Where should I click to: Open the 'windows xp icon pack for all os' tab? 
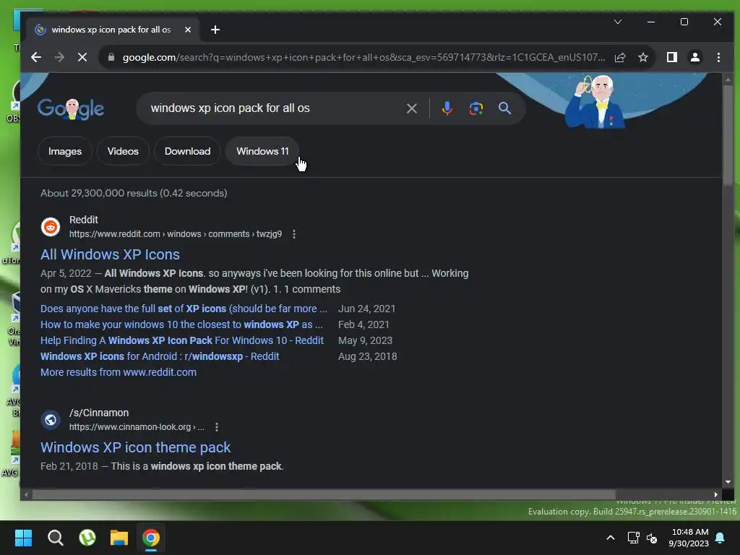tap(112, 30)
